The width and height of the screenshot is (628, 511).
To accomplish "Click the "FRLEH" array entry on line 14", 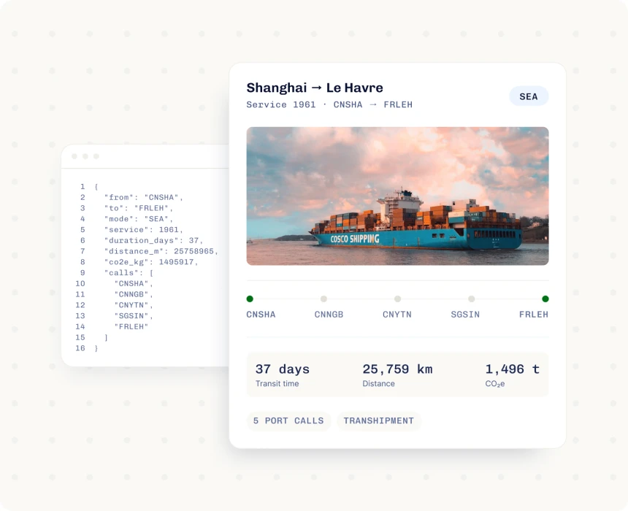I will (131, 327).
